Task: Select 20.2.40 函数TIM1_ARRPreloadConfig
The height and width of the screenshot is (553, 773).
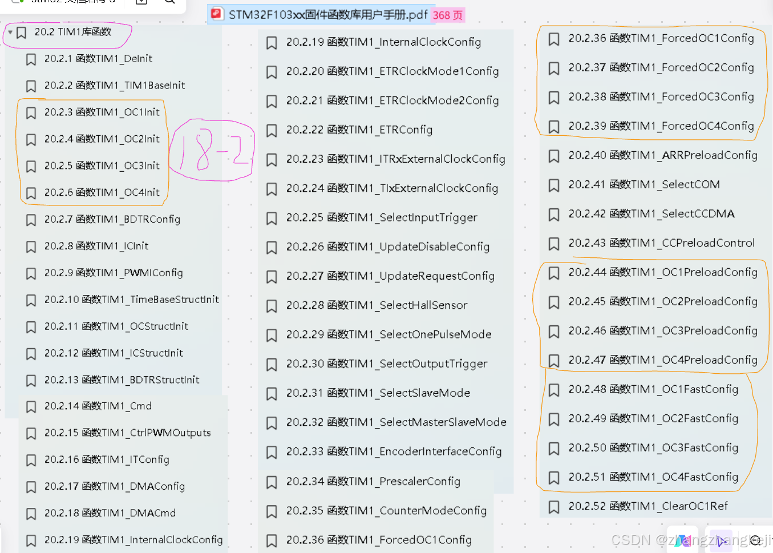Action: tap(663, 156)
